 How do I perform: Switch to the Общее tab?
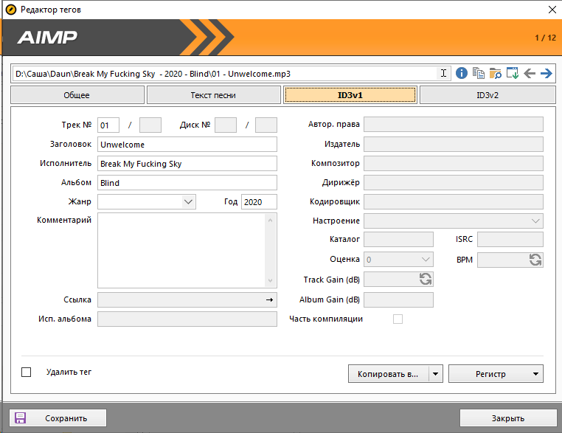(x=77, y=95)
